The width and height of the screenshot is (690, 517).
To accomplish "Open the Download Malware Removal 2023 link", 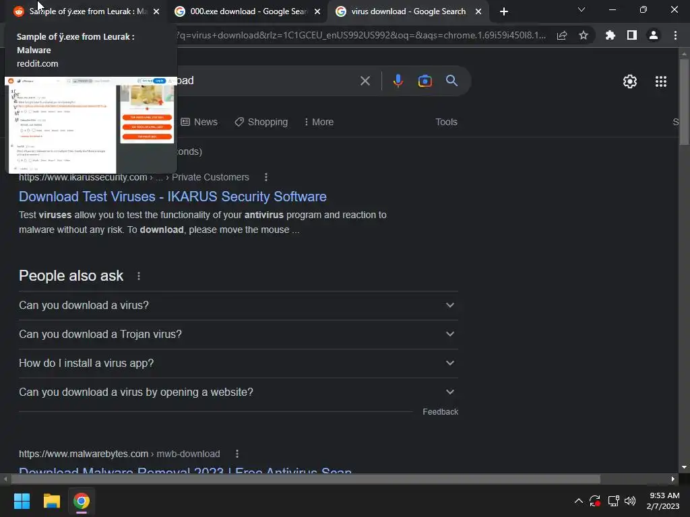I will (x=185, y=470).
